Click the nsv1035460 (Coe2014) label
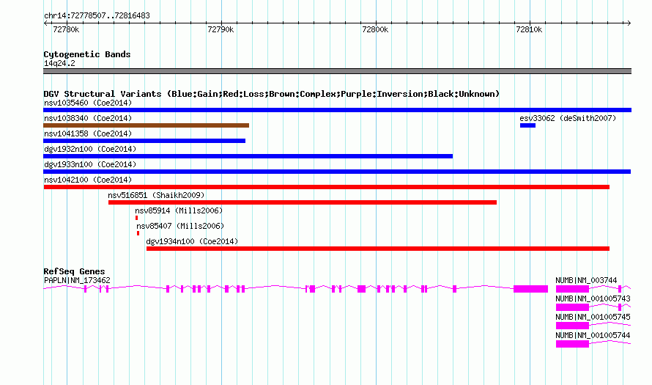 88,103
